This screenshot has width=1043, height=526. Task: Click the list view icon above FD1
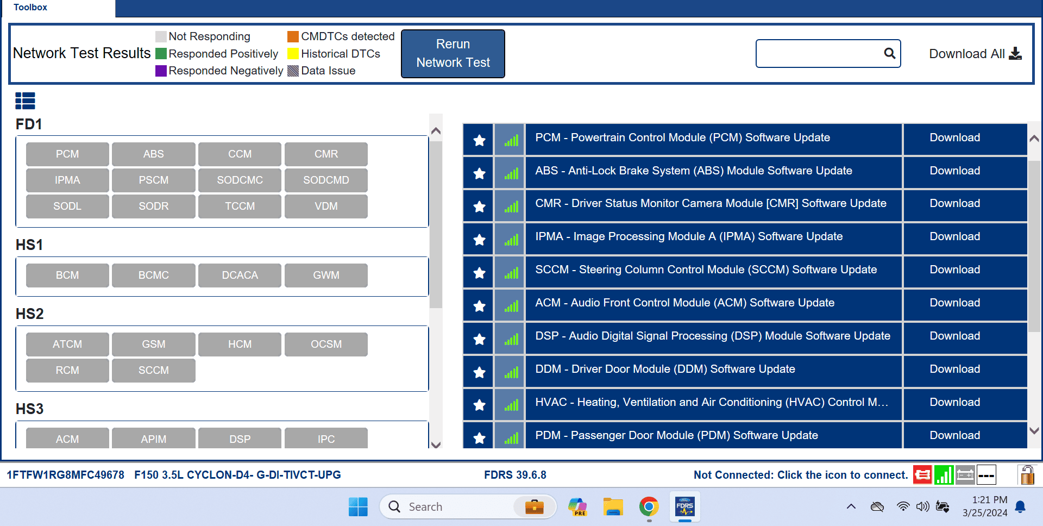25,101
